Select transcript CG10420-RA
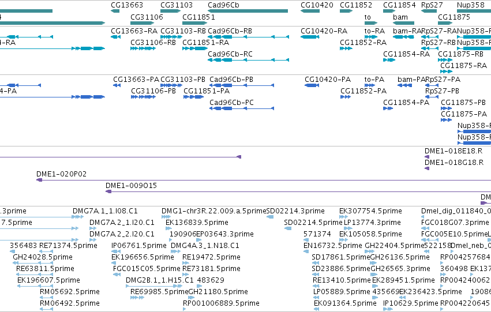 click(x=324, y=31)
